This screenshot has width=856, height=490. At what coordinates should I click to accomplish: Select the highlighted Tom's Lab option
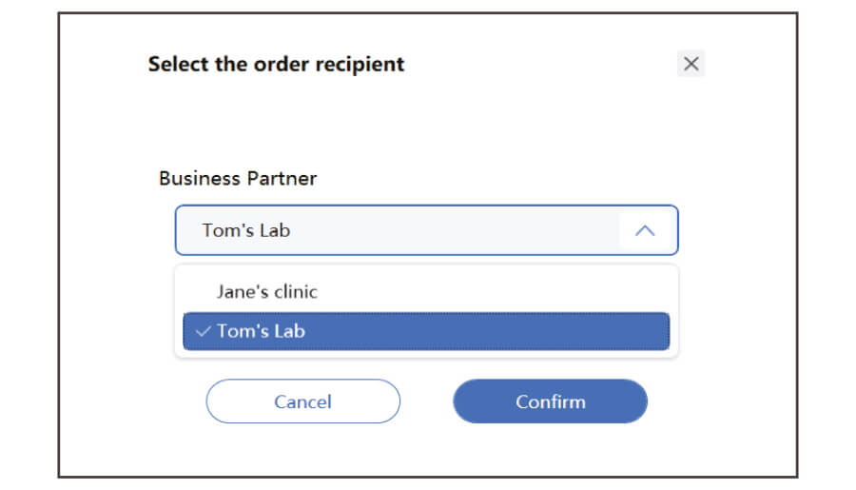[x=426, y=331]
